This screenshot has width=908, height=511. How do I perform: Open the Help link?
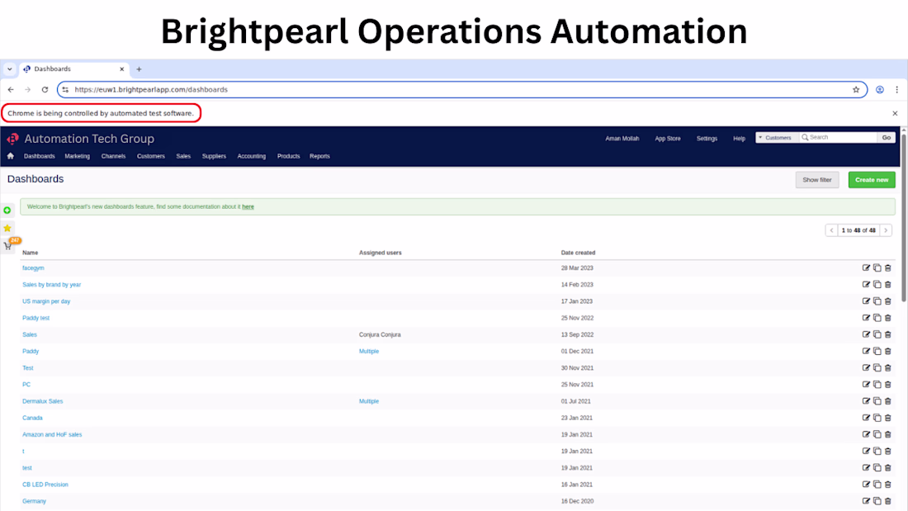pyautogui.click(x=739, y=139)
